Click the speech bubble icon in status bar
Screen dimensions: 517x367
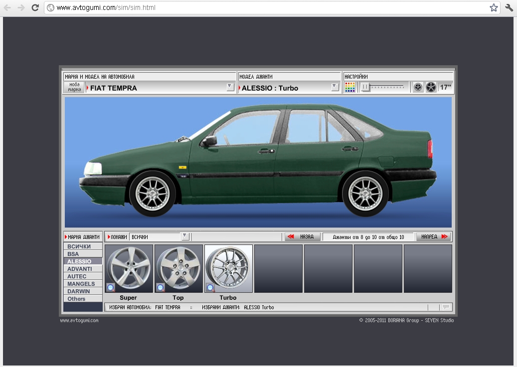point(446,307)
